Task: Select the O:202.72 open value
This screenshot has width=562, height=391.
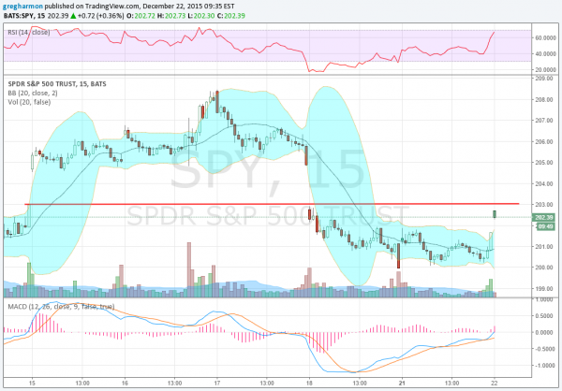Action: [140, 16]
